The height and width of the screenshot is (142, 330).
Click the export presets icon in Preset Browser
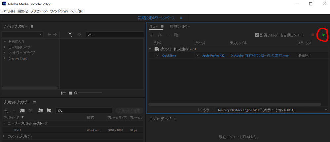(x=49, y=110)
